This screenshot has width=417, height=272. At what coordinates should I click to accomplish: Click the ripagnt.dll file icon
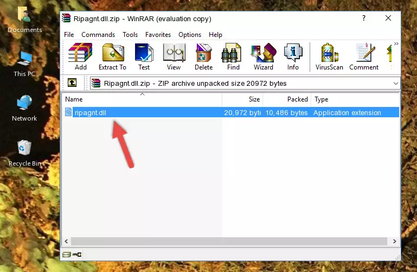pyautogui.click(x=68, y=112)
